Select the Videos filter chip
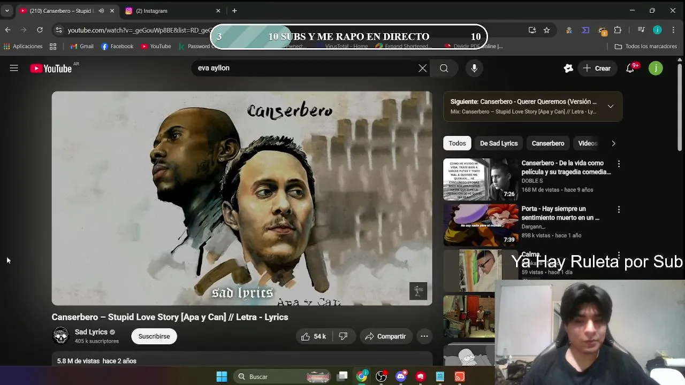 (587, 143)
